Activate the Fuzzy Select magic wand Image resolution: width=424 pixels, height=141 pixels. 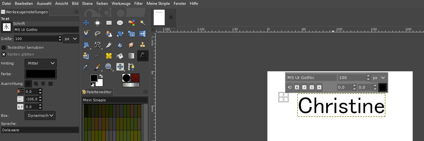click(142, 23)
